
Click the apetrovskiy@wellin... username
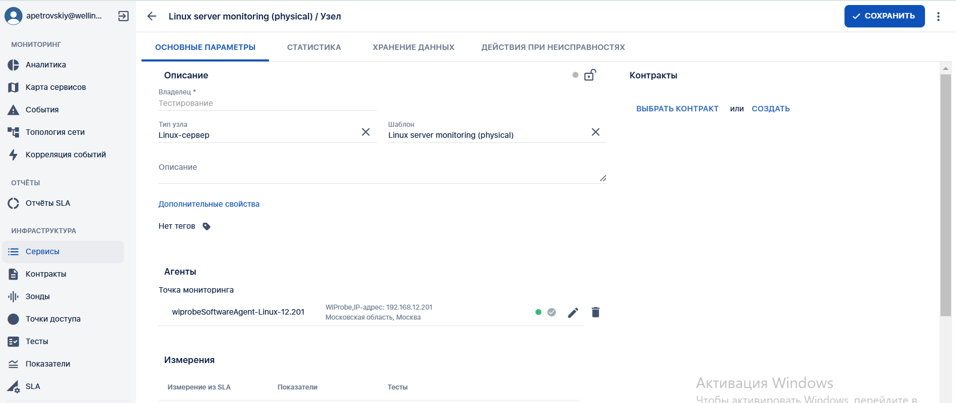(x=64, y=16)
